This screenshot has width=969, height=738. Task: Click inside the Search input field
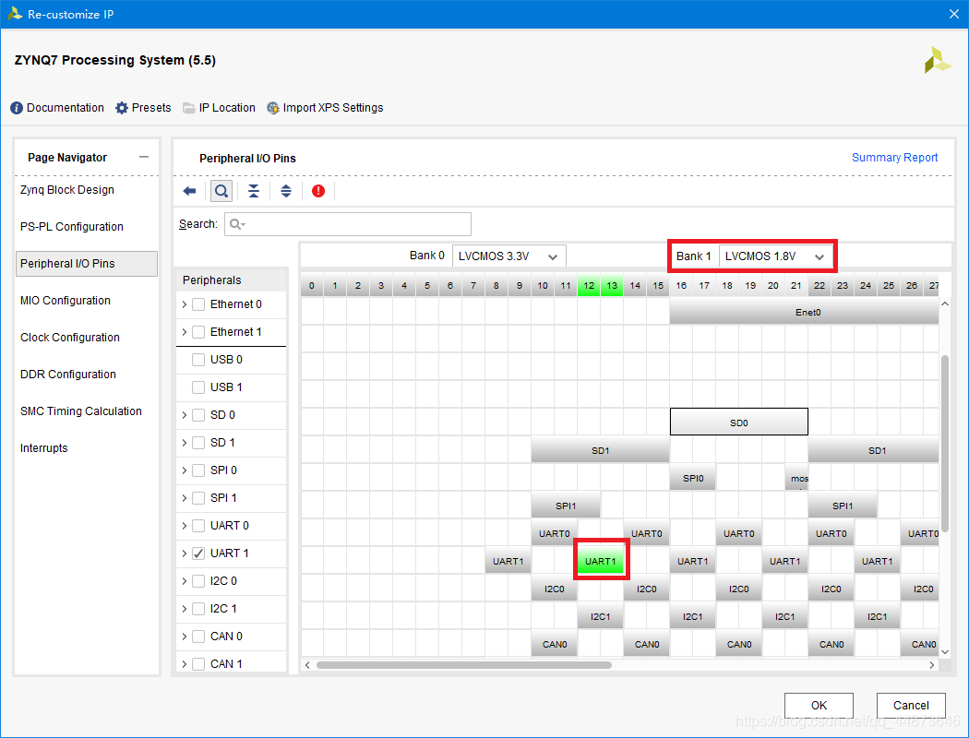click(348, 224)
